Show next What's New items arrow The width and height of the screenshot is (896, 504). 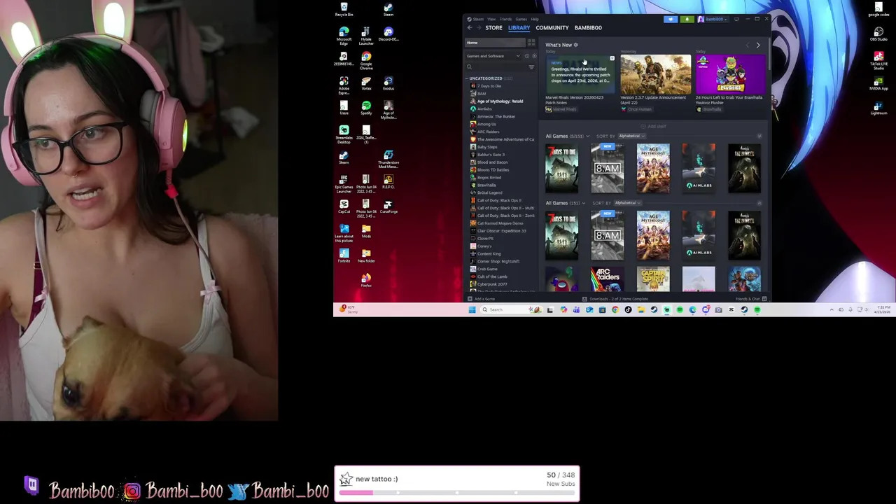(x=758, y=45)
